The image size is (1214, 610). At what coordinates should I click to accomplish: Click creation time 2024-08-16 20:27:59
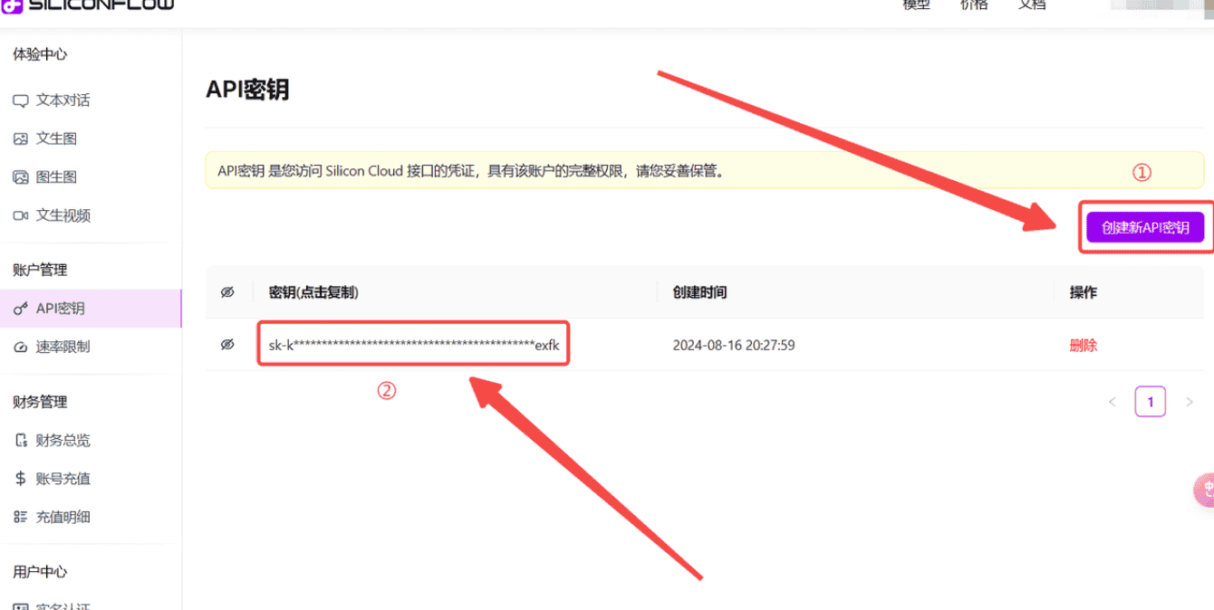[x=734, y=345]
